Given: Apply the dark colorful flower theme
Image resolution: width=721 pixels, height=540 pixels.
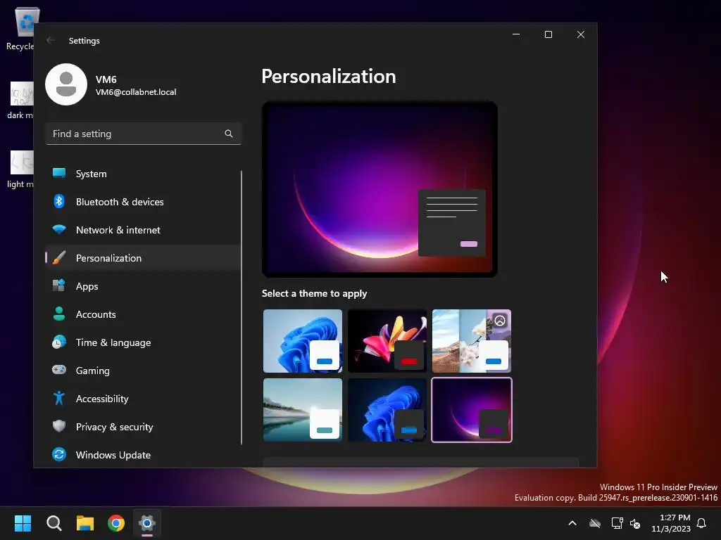Looking at the screenshot, I should pyautogui.click(x=387, y=341).
